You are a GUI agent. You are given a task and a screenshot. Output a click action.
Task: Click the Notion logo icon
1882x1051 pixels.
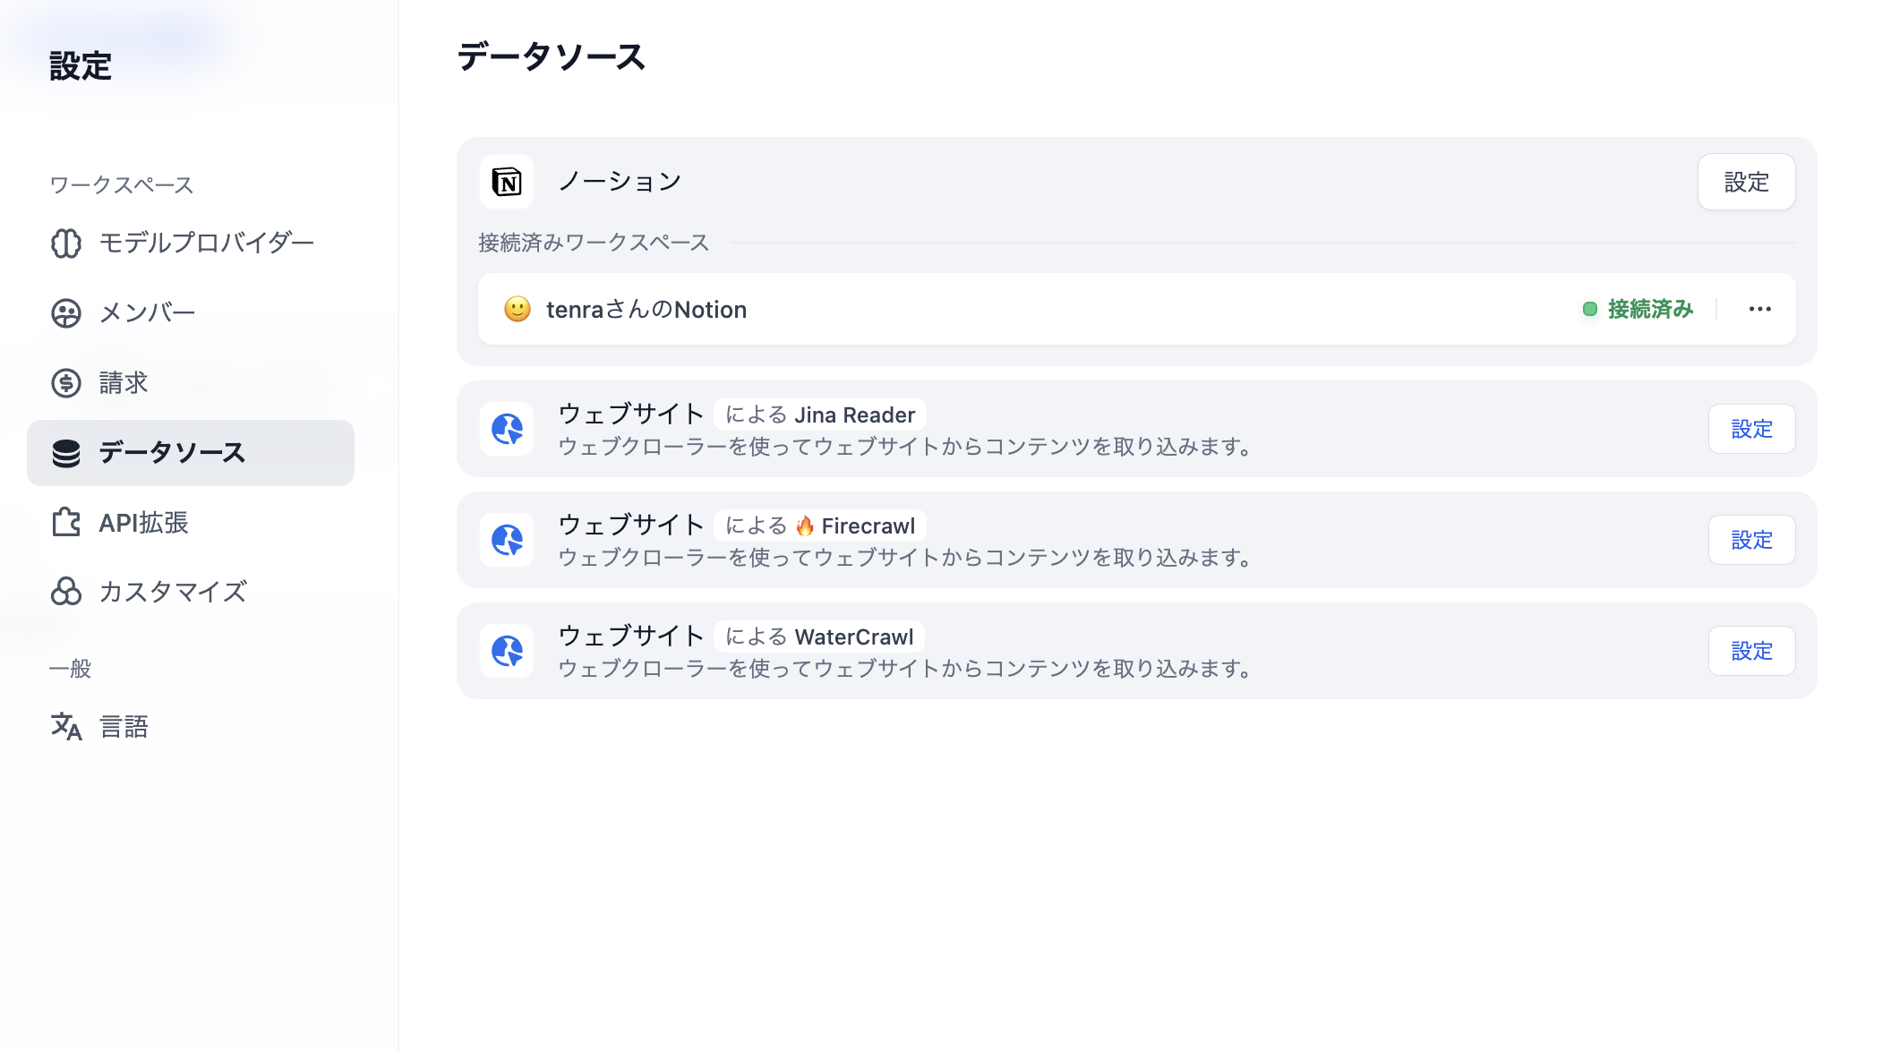click(x=507, y=182)
